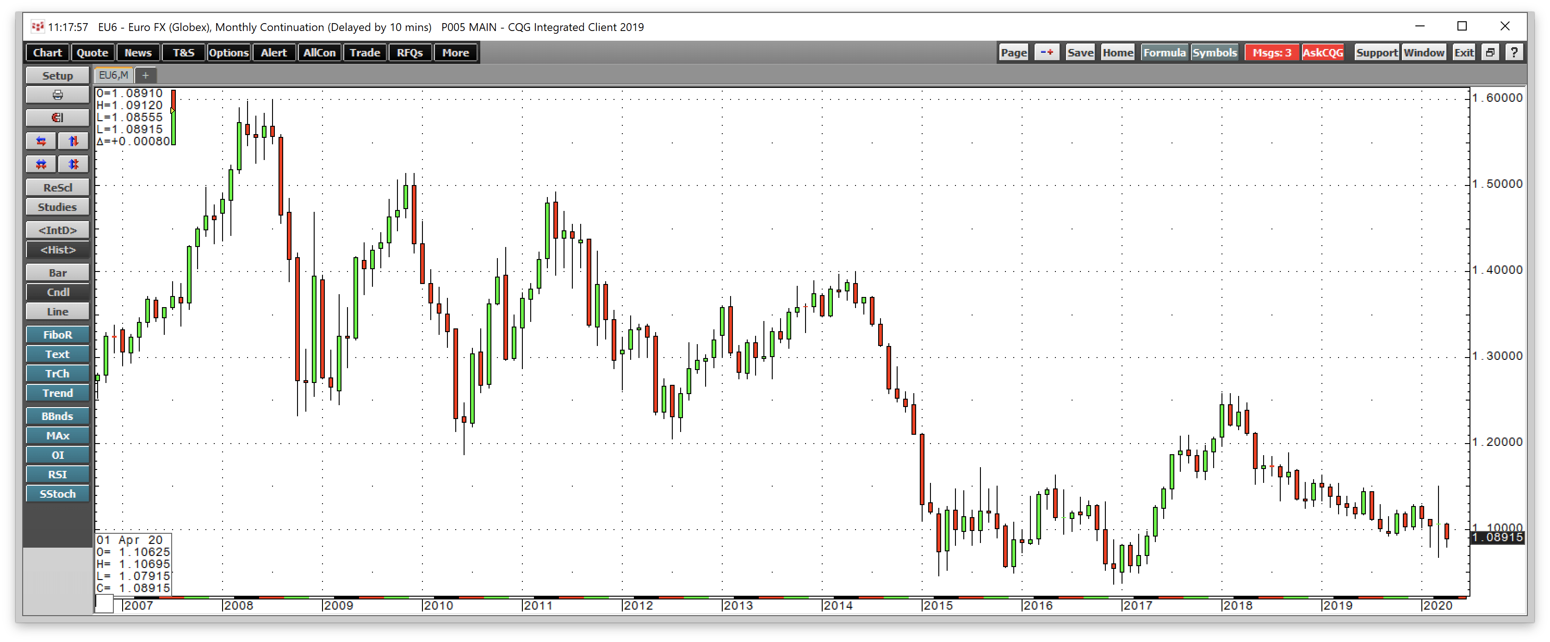Viewport: 1550px width, 642px height.
Task: Open the question mark help button
Action: click(1514, 52)
